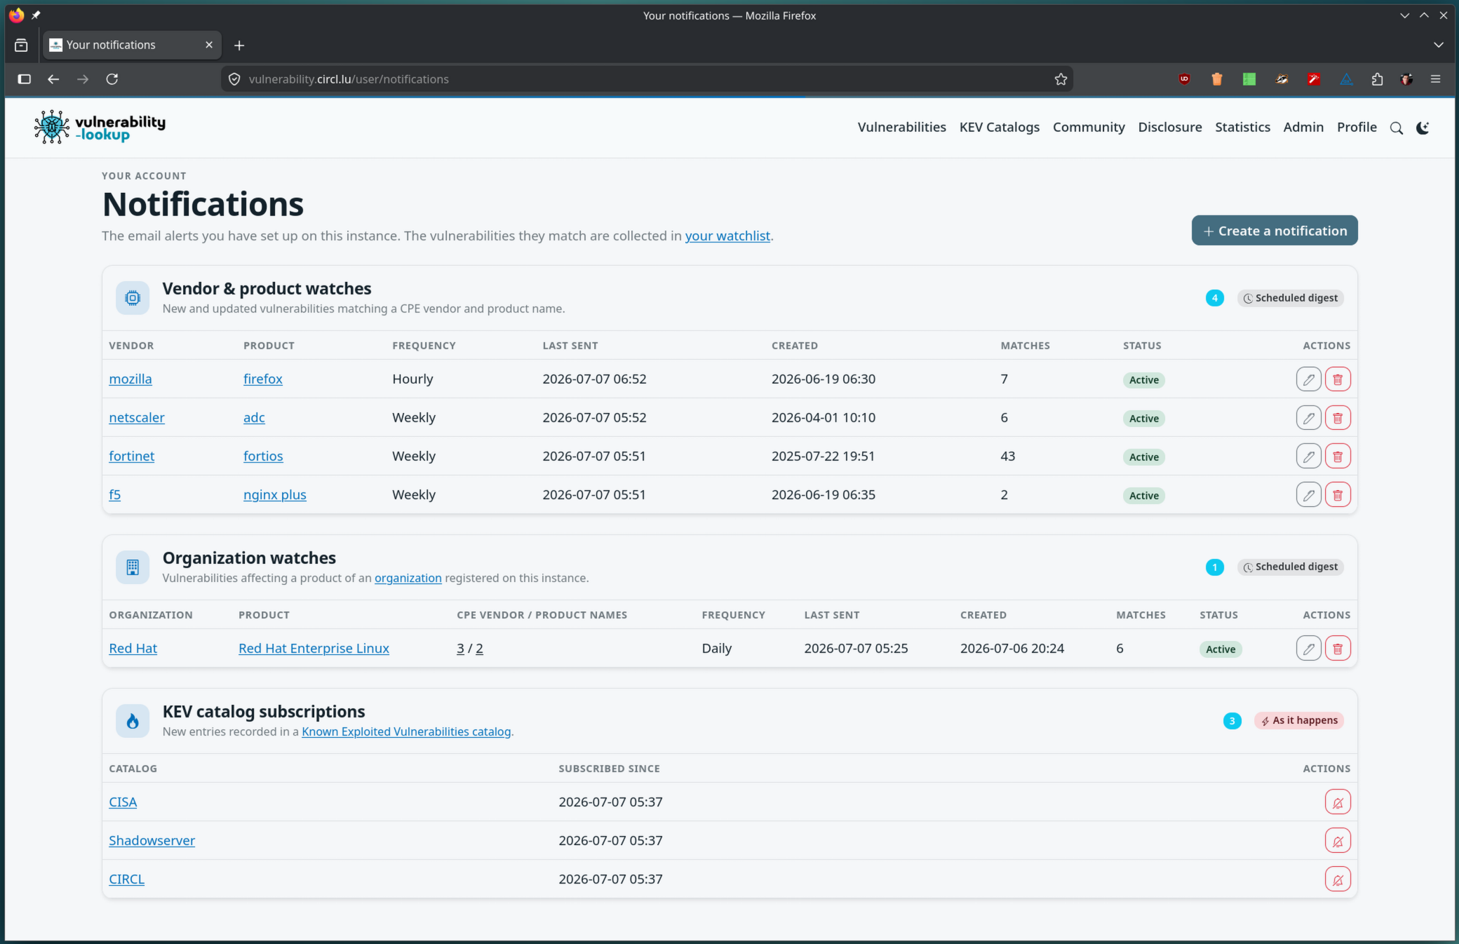1459x944 pixels.
Task: Open the KEV Catalogs menu
Action: point(999,127)
